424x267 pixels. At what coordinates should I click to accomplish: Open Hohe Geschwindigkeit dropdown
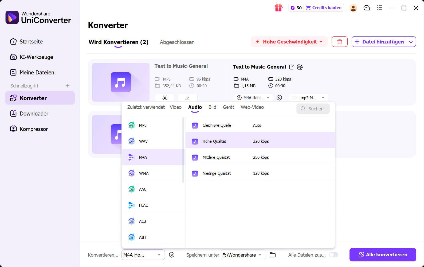[289, 42]
